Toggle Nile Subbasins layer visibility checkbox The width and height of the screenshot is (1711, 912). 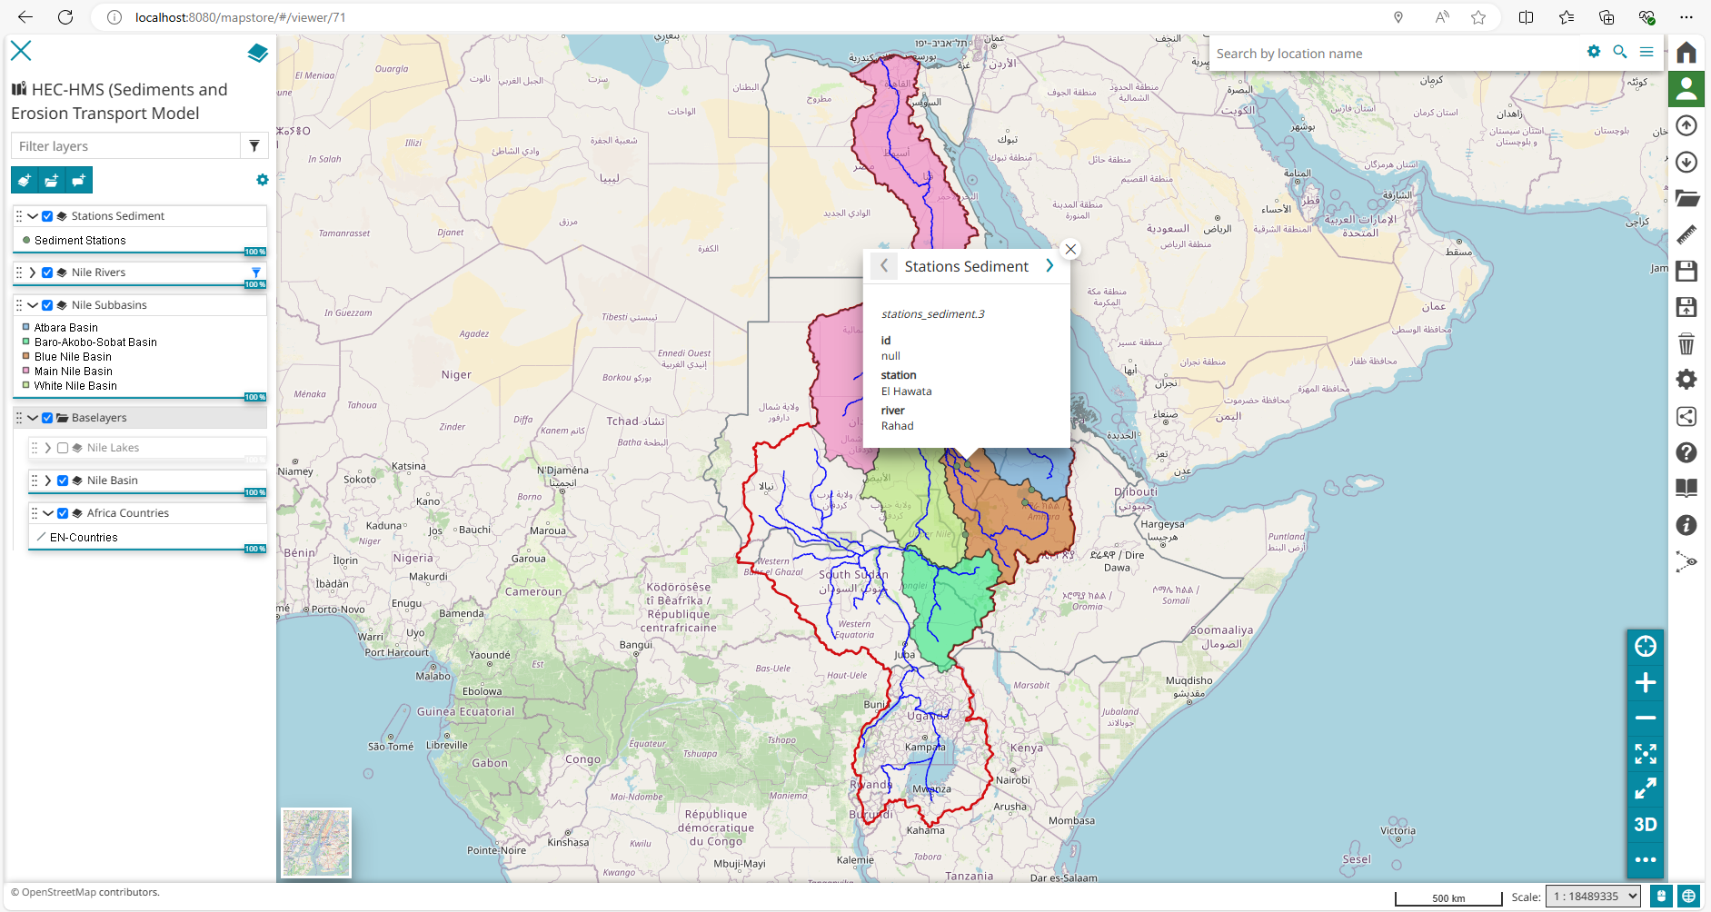(47, 305)
